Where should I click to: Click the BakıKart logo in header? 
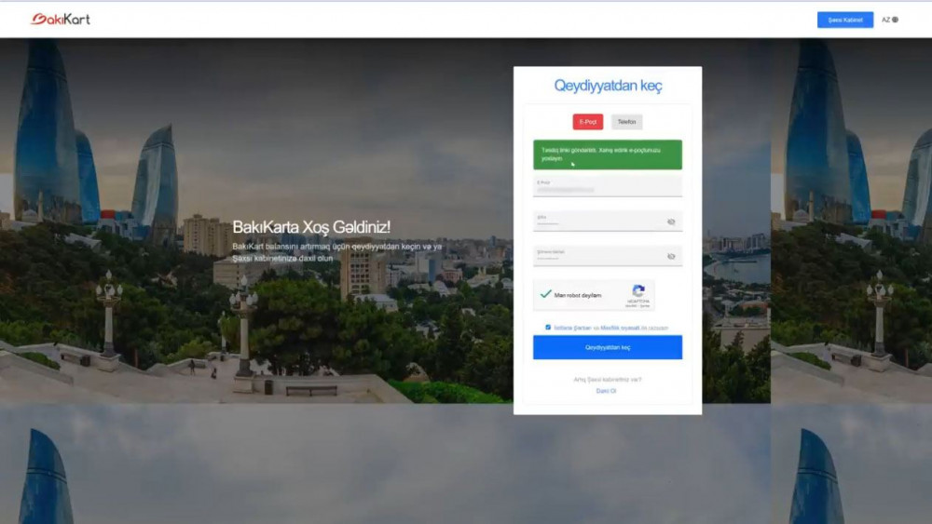point(61,20)
